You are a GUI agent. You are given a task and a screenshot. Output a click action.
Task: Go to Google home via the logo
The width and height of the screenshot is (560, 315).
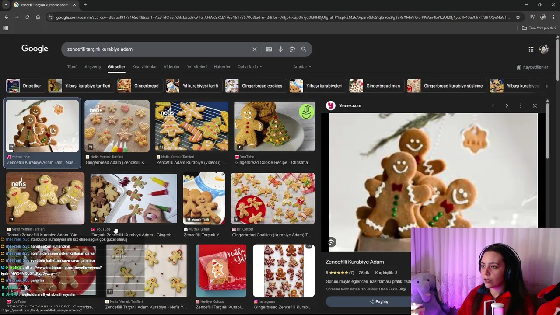(35, 49)
